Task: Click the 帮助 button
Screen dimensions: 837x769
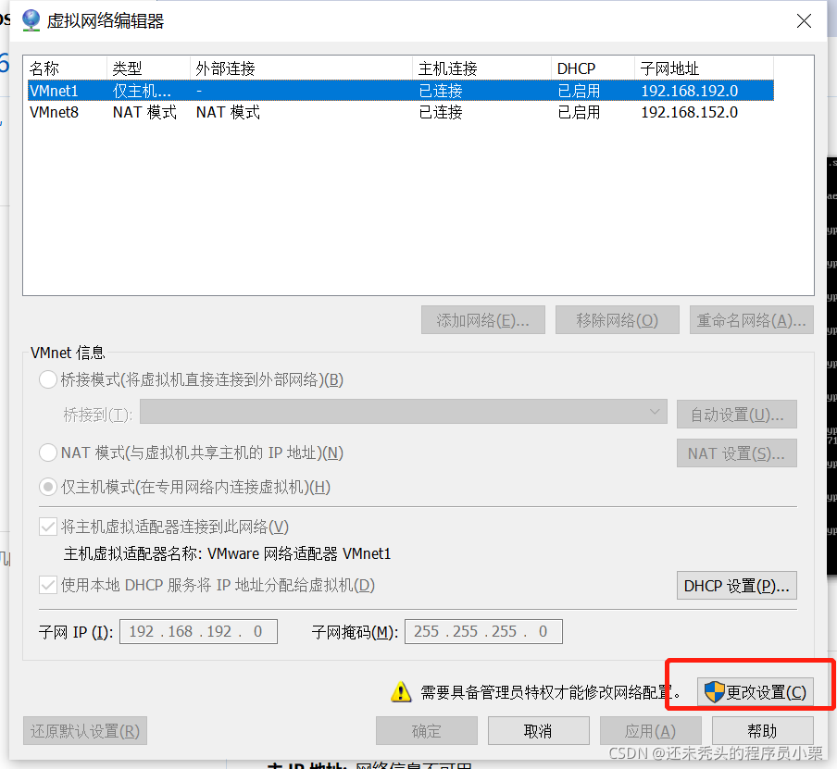Action: (762, 730)
